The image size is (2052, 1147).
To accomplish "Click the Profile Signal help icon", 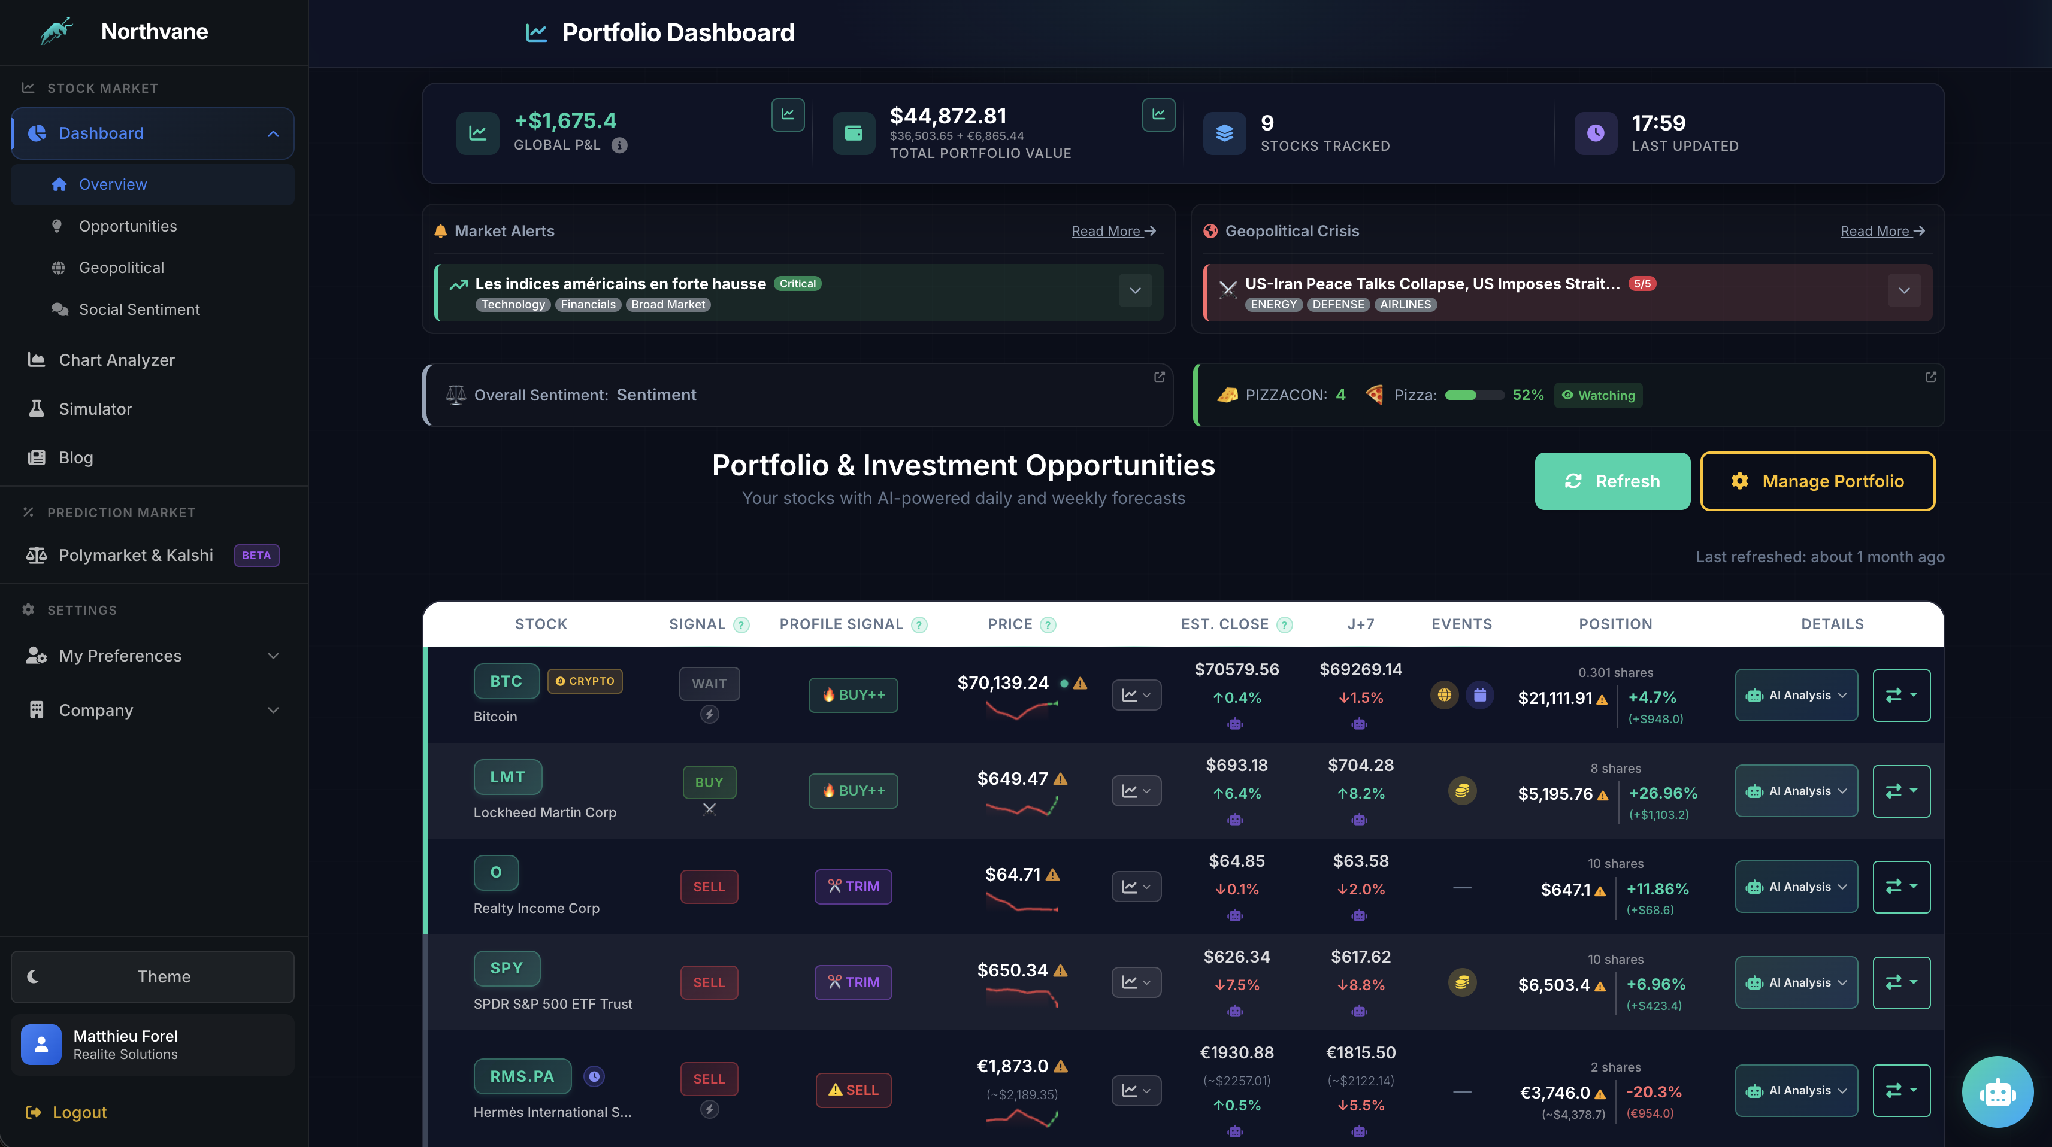I will coord(919,625).
